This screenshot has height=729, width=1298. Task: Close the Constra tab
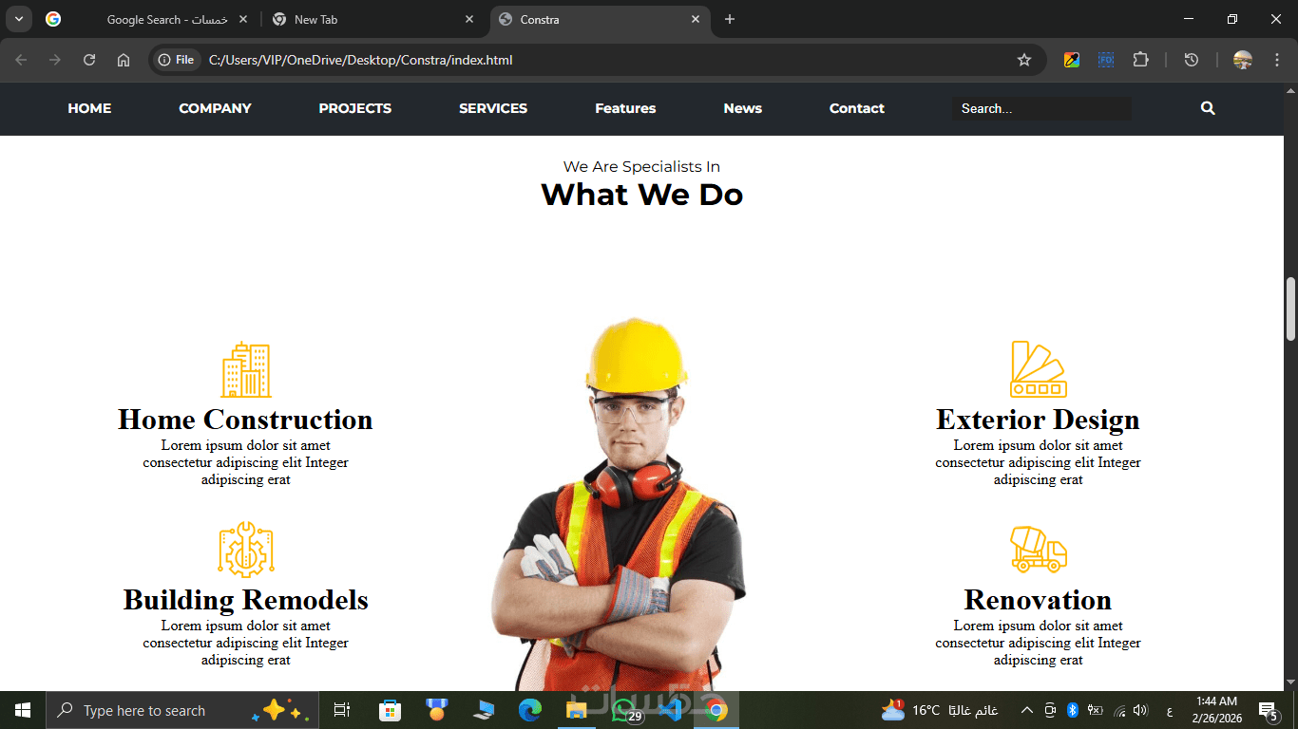point(696,19)
